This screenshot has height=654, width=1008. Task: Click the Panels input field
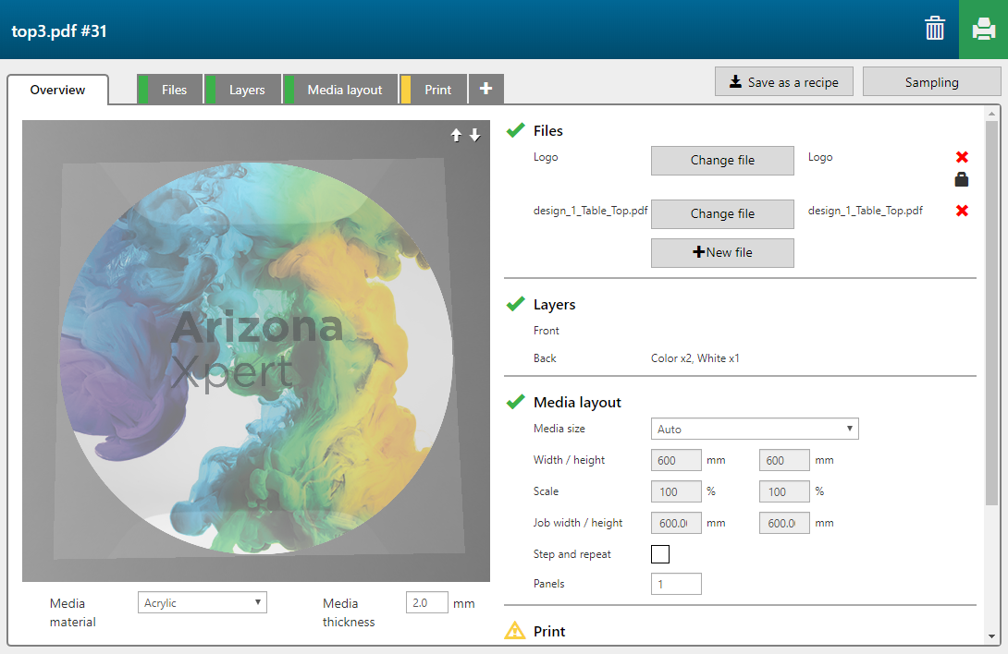tap(676, 584)
